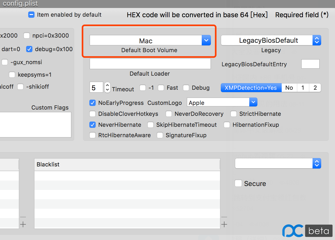Click the Timeout stepper arrows
The height and width of the screenshot is (240, 335).
click(107, 87)
